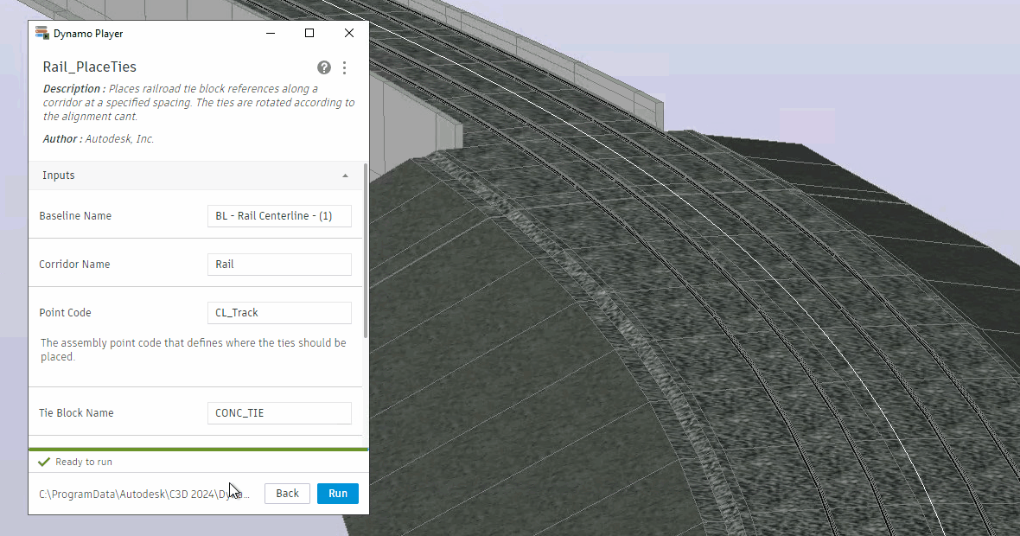Click the Tie Block Name CONC_TIE field
The image size is (1020, 536).
[279, 413]
